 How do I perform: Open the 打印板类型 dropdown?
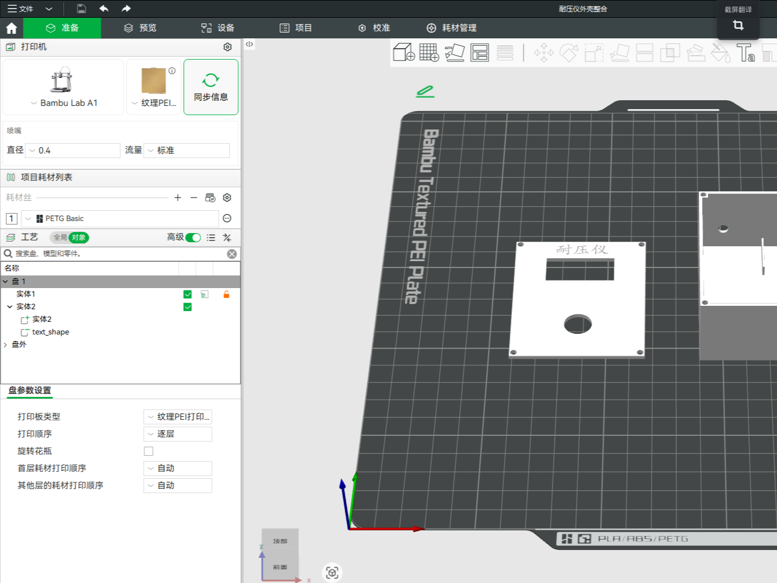point(178,417)
